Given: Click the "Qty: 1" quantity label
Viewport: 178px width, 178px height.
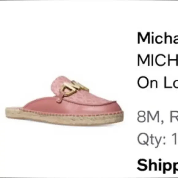Looking at the screenshot, I should (157, 139).
